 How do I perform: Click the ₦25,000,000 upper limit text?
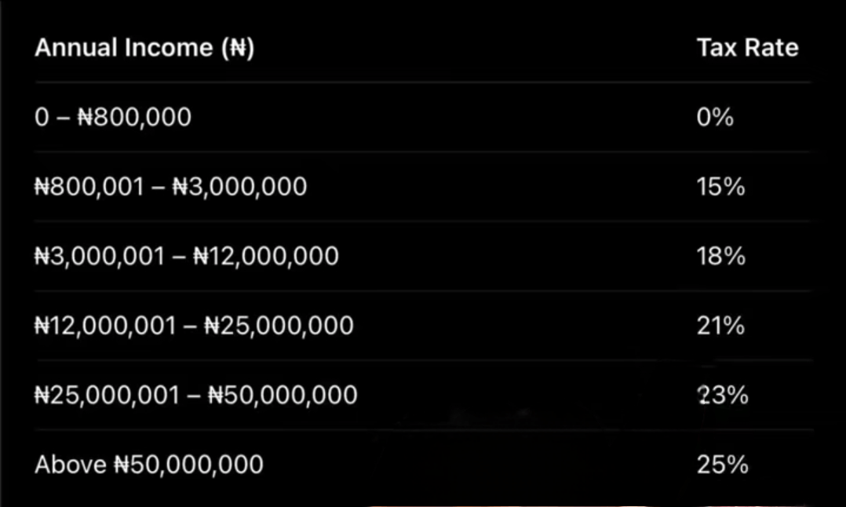pos(279,326)
